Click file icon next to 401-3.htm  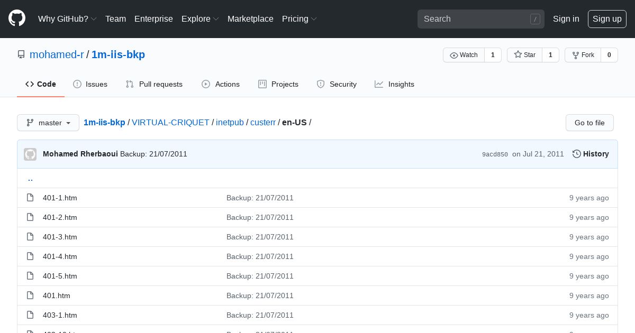(x=30, y=237)
